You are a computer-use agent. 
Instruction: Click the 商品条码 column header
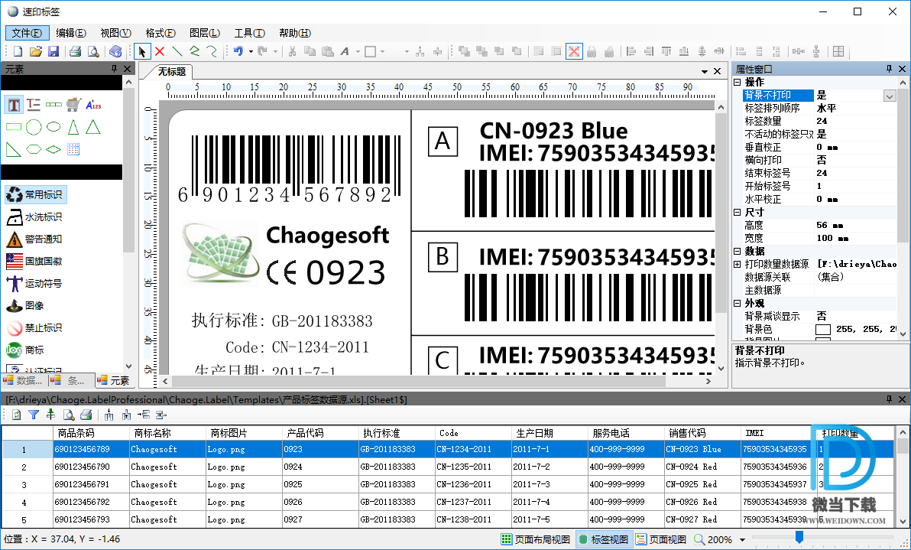tap(91, 433)
